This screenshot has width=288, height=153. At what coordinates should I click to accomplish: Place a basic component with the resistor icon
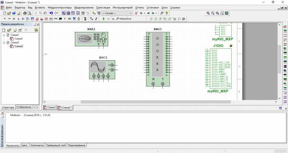click(9, 19)
